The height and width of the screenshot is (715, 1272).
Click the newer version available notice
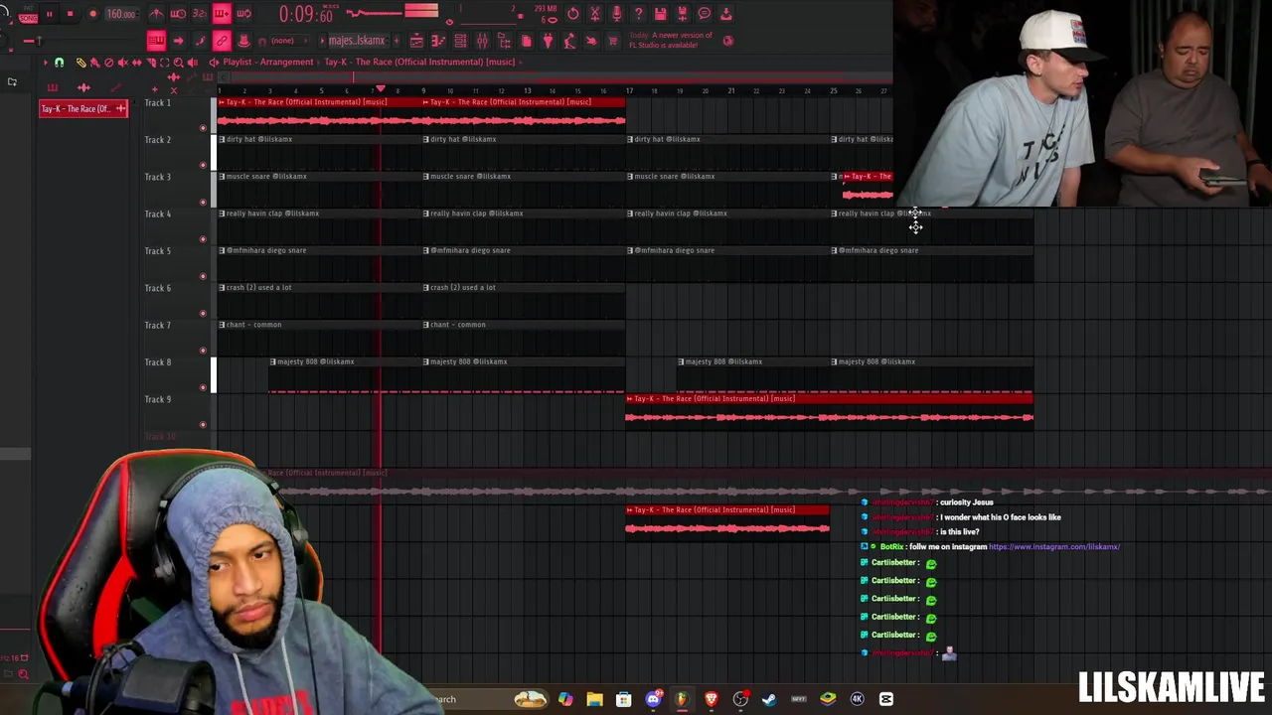672,40
